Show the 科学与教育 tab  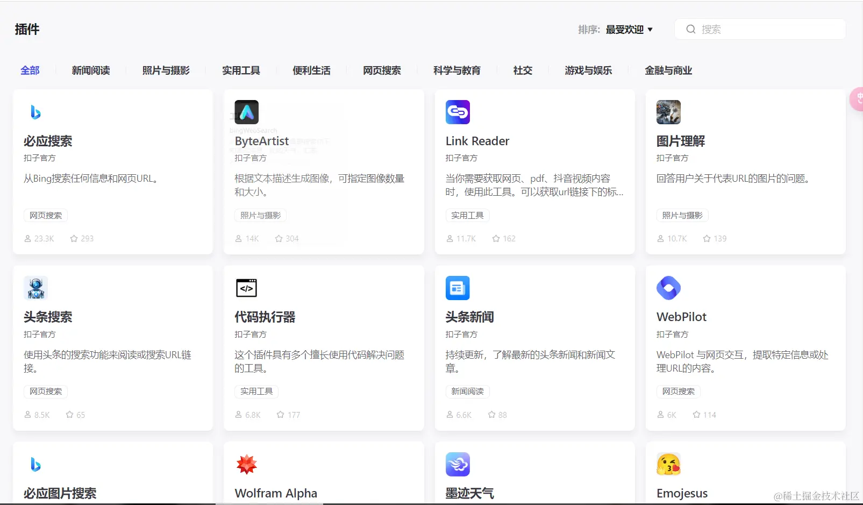tap(457, 70)
